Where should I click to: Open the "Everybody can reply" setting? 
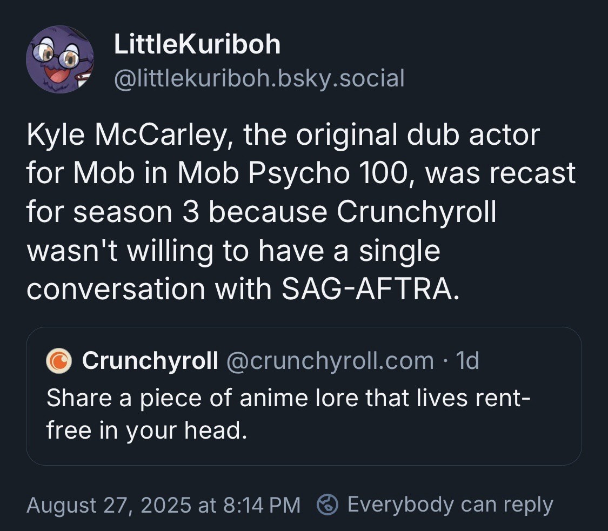point(450,505)
